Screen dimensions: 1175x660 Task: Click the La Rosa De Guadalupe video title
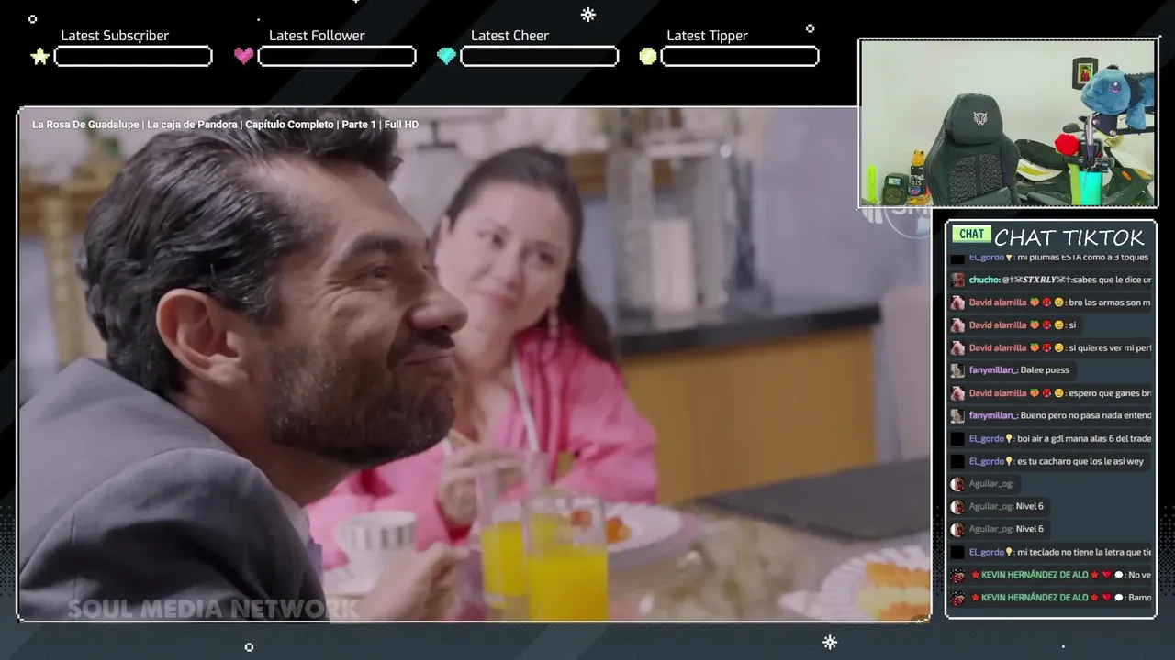(x=225, y=125)
